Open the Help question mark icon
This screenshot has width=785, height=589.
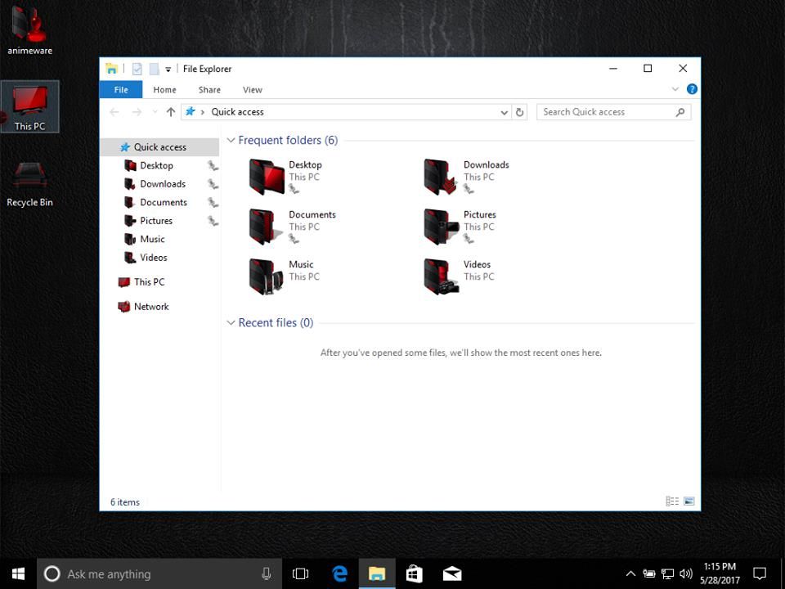pos(692,89)
